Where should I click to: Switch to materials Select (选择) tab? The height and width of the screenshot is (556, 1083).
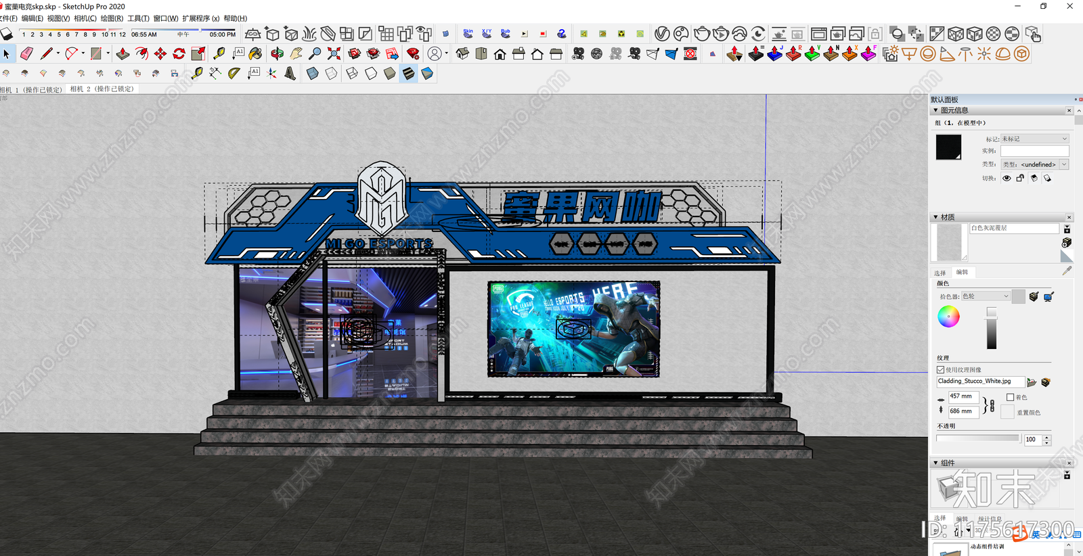[x=940, y=273]
